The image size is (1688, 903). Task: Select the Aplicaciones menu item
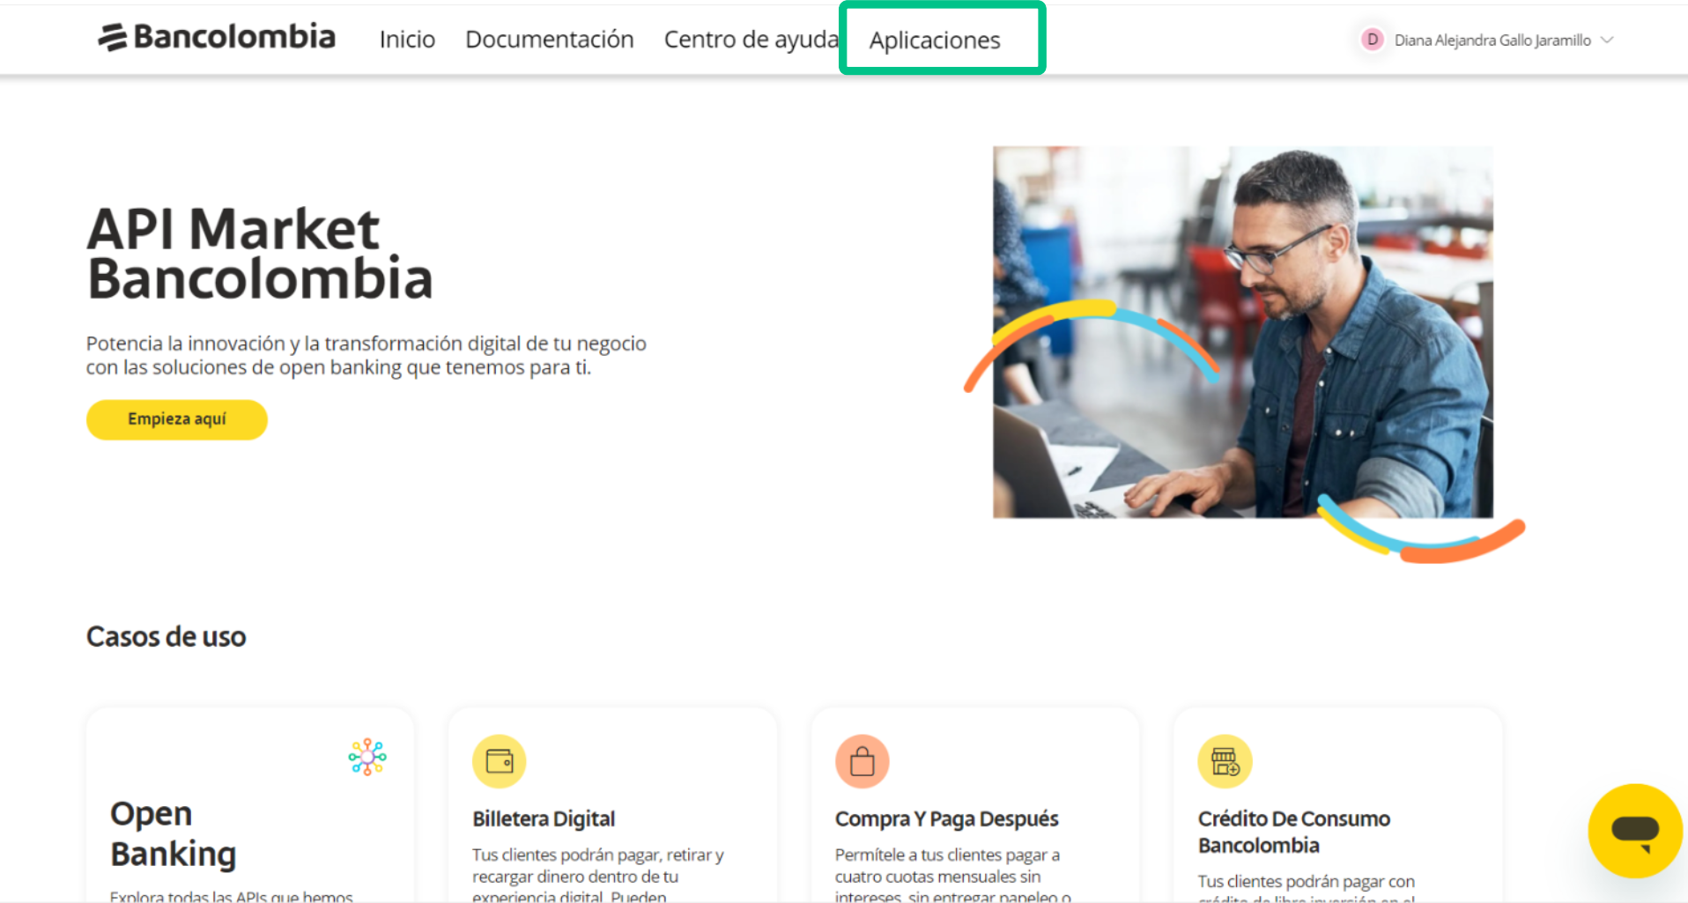click(x=935, y=41)
